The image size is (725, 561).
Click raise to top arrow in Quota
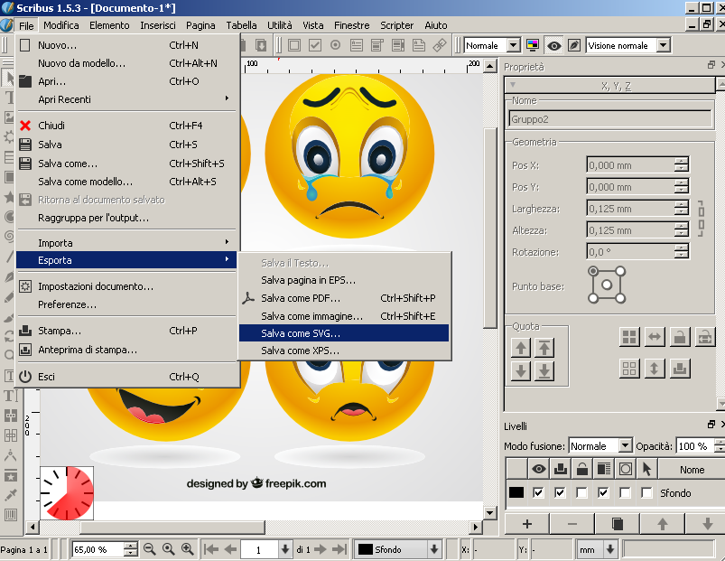tap(544, 348)
